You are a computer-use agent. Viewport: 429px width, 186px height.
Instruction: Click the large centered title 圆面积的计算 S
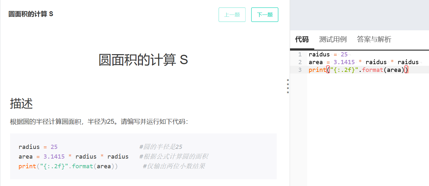pyautogui.click(x=143, y=60)
